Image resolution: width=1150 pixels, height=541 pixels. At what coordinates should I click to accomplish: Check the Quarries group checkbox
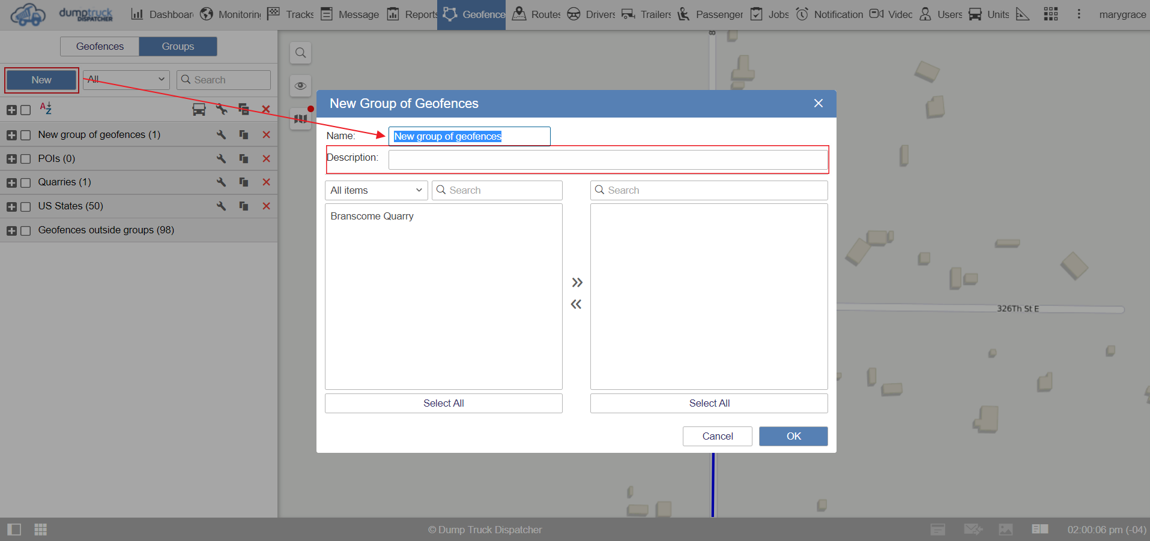pos(26,183)
